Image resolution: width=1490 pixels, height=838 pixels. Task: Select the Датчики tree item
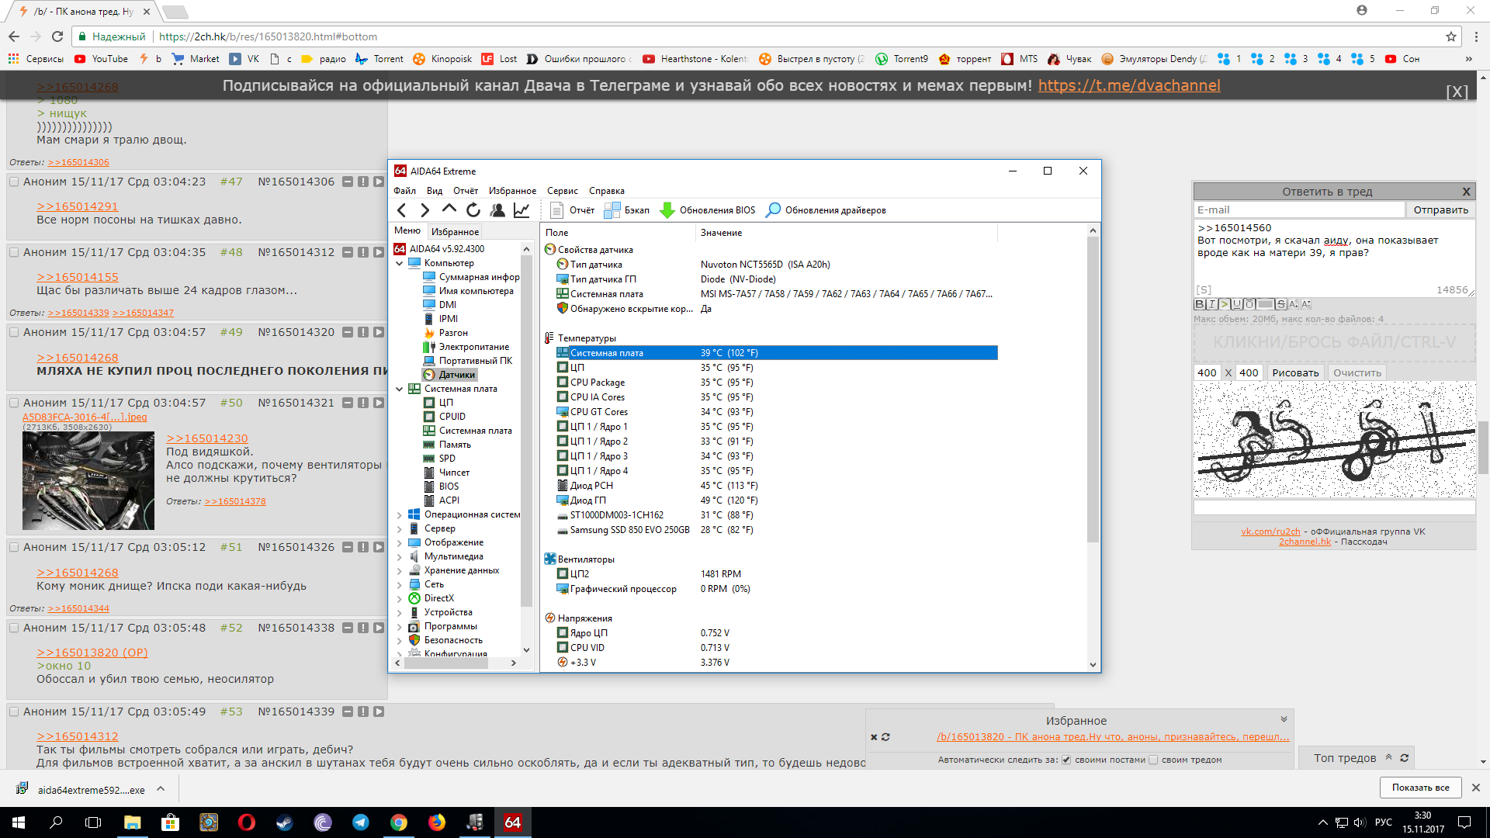pos(456,375)
